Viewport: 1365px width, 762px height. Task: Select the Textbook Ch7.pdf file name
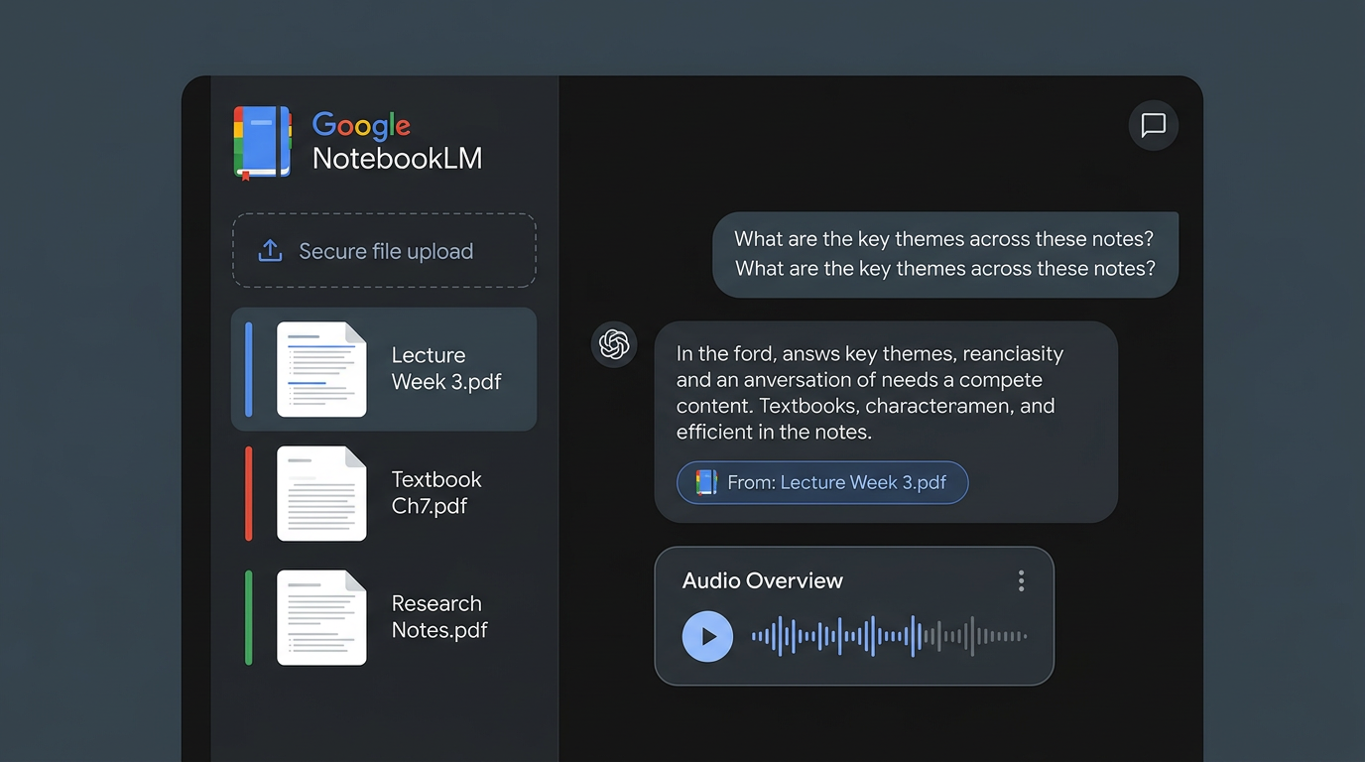tap(436, 492)
